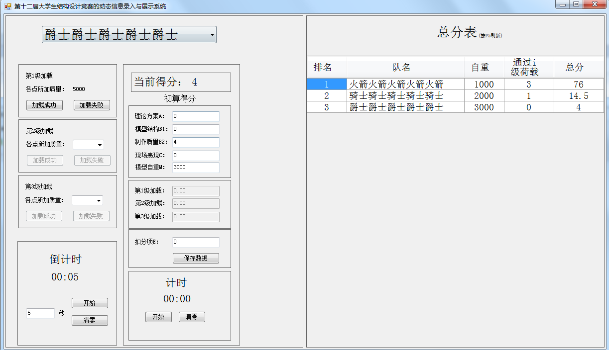This screenshot has width=609, height=350.
Task: Click 加载失败 button under 第3级加载
Action: (x=91, y=216)
